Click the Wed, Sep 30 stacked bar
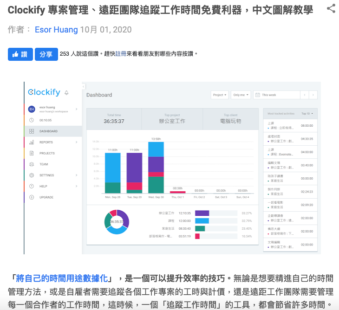 point(156,168)
